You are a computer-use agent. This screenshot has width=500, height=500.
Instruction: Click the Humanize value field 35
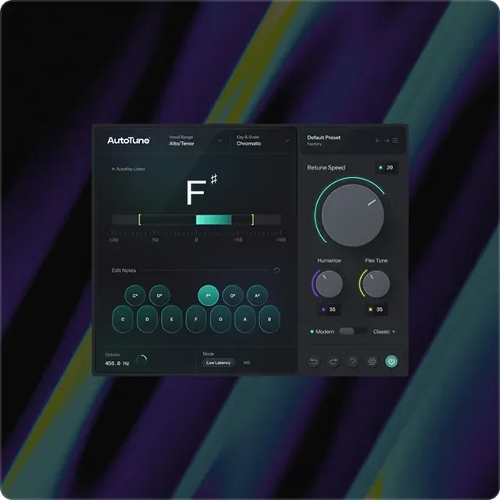(x=329, y=309)
